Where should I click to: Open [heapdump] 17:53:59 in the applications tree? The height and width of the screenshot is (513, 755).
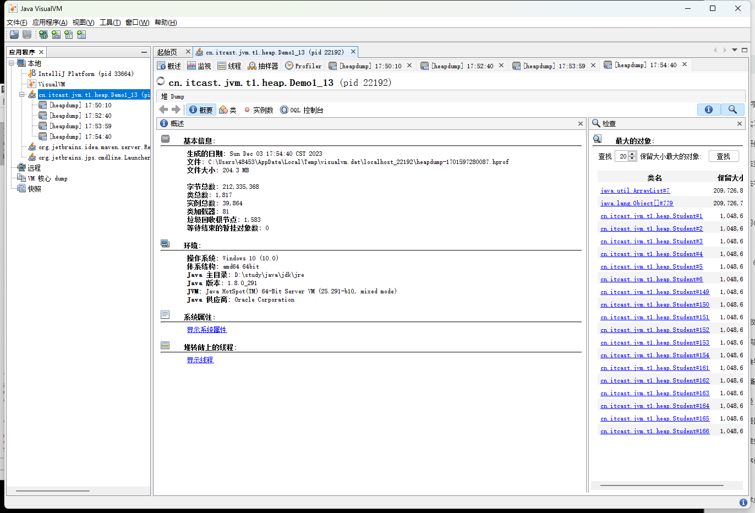75,126
